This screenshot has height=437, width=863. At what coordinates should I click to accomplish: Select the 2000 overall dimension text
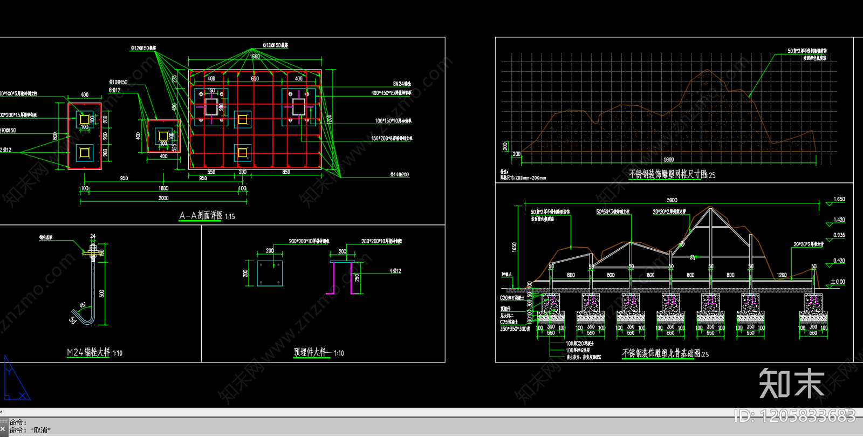coord(163,198)
